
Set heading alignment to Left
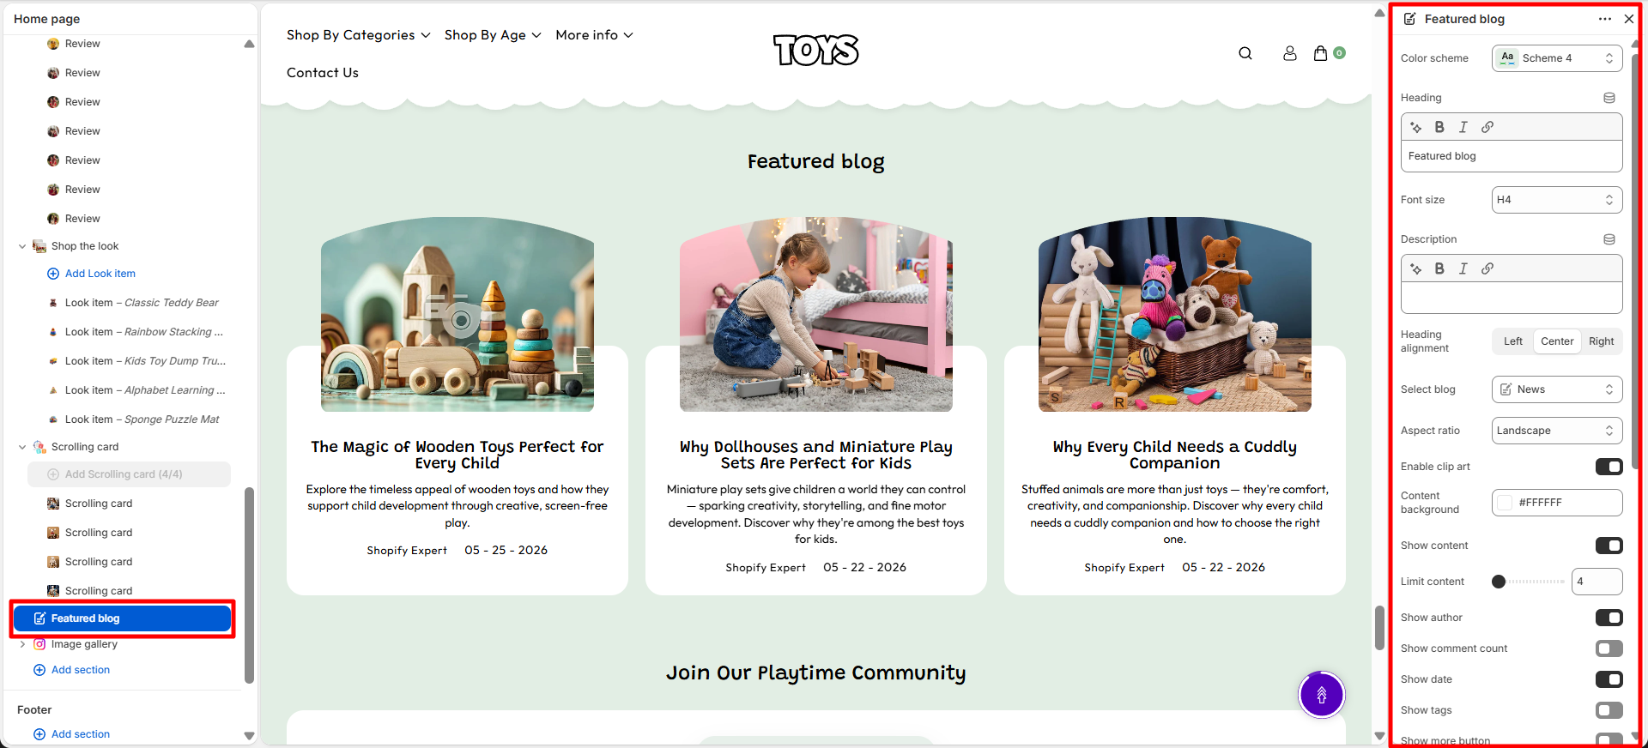1513,341
